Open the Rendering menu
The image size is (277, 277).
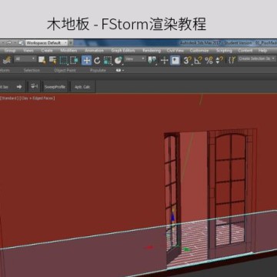(152, 51)
